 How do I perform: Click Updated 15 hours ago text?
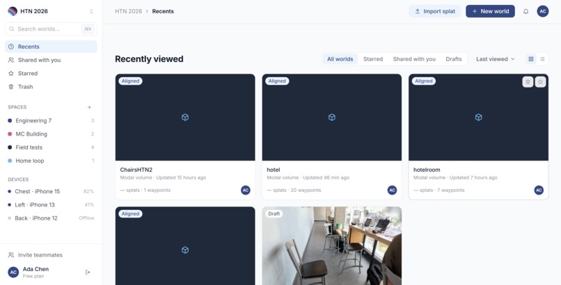181,177
